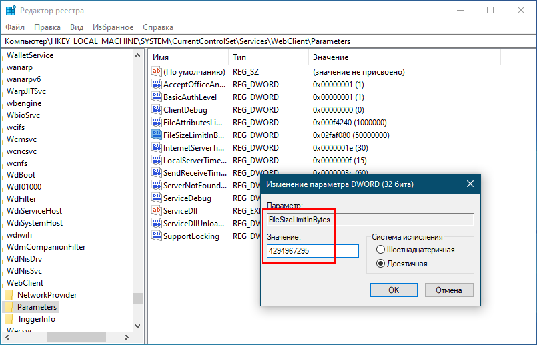Click the SupportLocking DWORD icon

coord(157,236)
